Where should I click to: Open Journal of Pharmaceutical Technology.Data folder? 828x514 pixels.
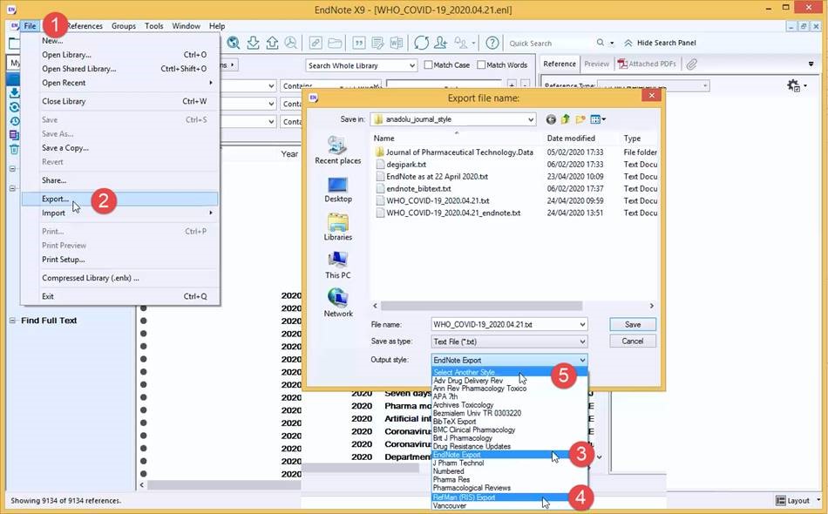pyautogui.click(x=458, y=152)
